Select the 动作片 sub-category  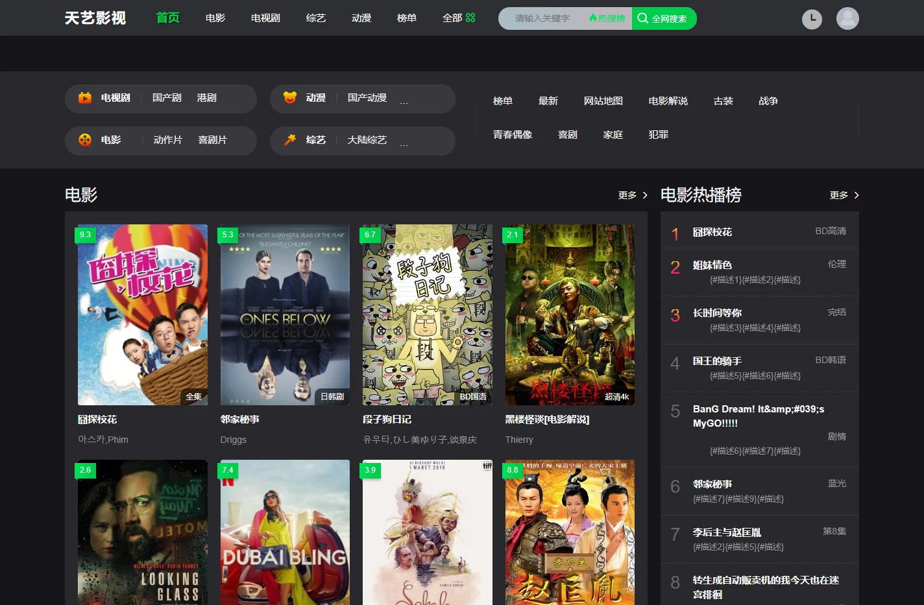(x=168, y=140)
